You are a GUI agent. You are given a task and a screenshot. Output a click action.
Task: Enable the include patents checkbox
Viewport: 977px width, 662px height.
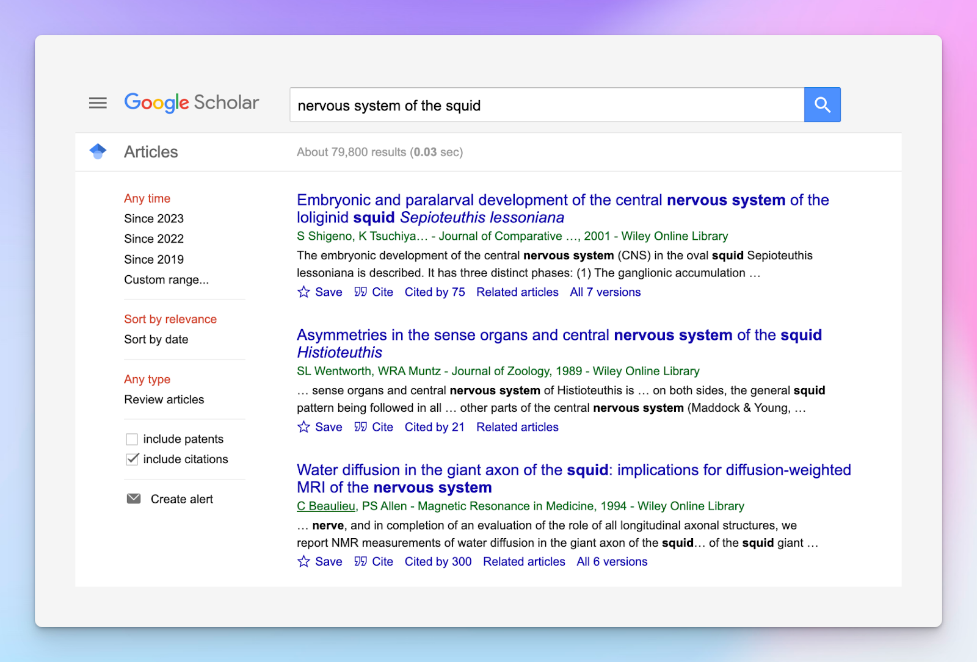click(x=132, y=439)
